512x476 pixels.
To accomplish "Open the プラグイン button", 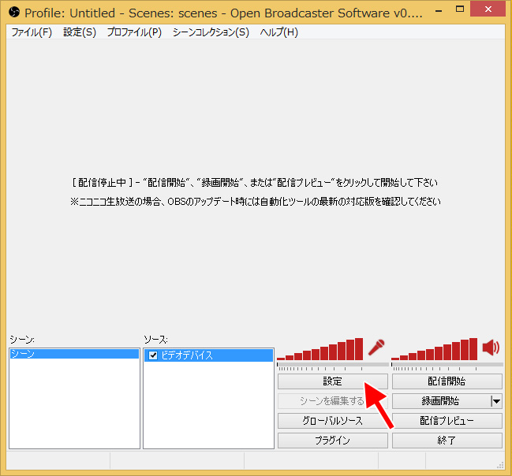I will click(333, 441).
